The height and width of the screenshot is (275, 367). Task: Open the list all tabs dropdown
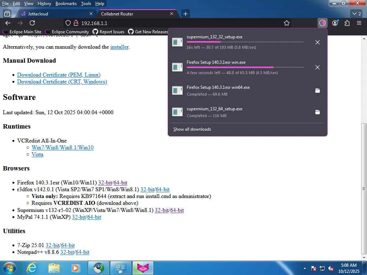357,14
